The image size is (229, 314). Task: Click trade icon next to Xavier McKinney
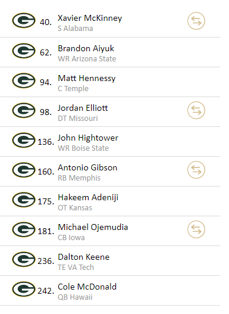pyautogui.click(x=196, y=21)
